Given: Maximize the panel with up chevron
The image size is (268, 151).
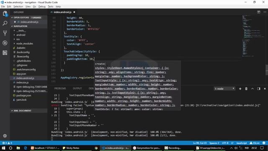Looking at the screenshot, I should point(252,89).
